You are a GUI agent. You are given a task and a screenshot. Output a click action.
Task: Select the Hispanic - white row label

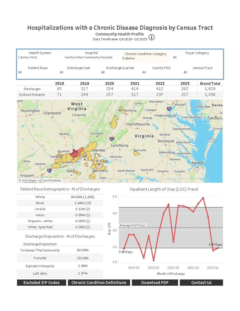pos(40,221)
